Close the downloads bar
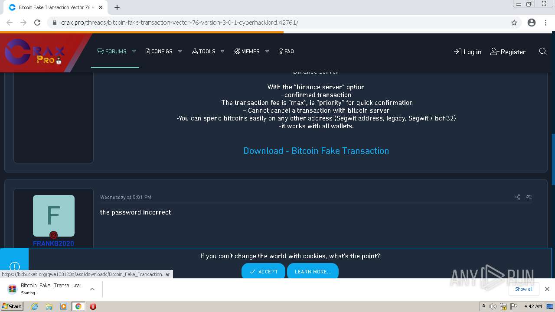 [x=547, y=289]
